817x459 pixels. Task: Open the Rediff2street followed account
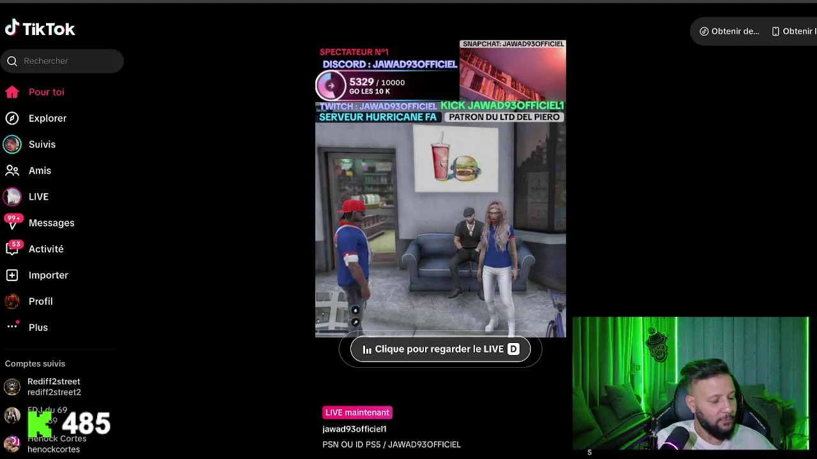(54, 386)
